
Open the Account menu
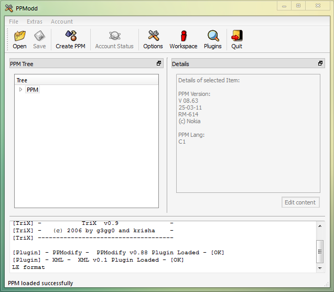coord(62,21)
